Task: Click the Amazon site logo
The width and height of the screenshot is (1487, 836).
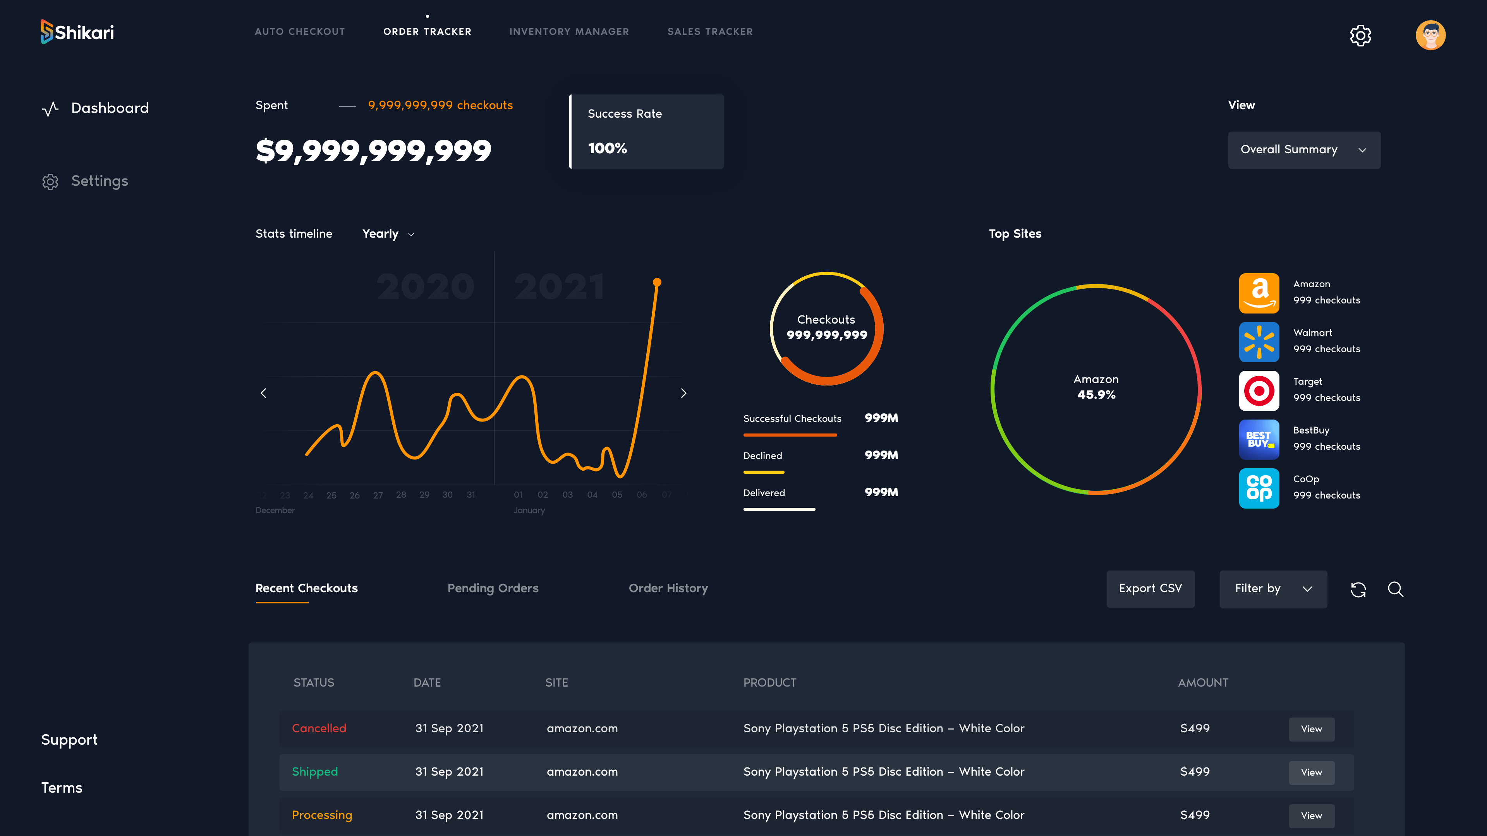Action: 1259,293
